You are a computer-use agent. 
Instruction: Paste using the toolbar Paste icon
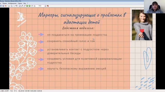pyautogui.click(x=14, y=6)
